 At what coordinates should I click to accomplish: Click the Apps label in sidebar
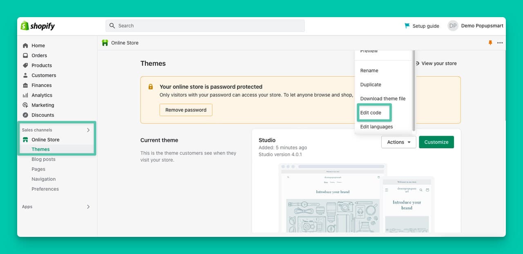(x=27, y=207)
